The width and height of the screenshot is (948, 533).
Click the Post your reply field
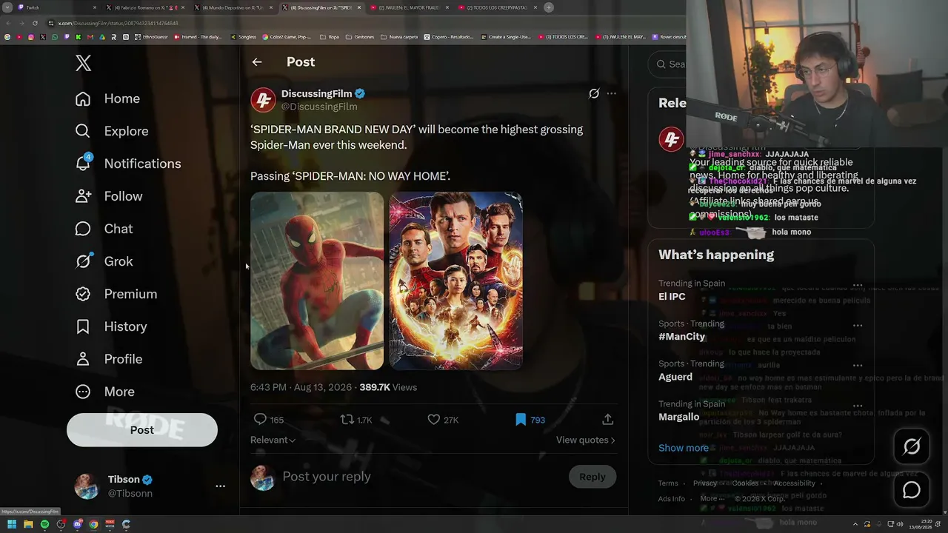pyautogui.click(x=420, y=477)
